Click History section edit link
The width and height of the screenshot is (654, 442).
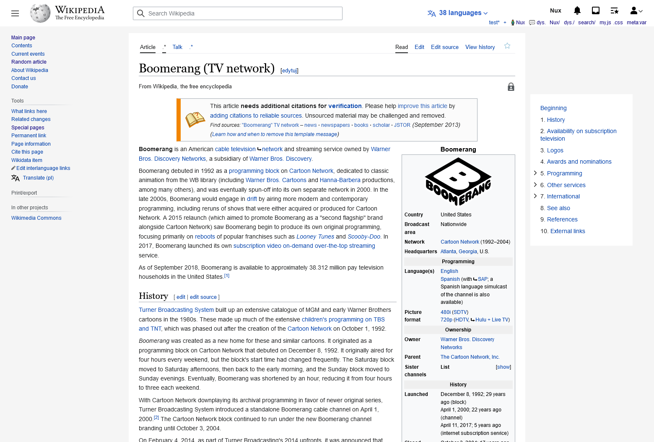click(181, 297)
